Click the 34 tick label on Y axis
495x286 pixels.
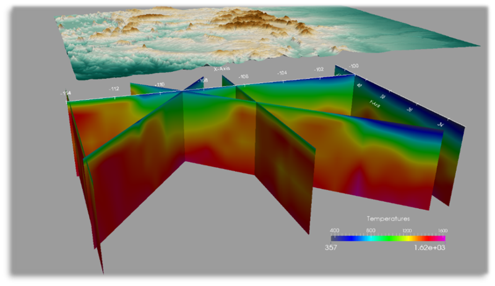point(440,124)
